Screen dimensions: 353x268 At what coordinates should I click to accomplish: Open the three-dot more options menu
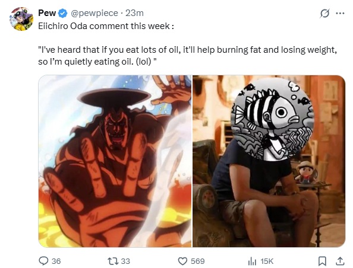pos(340,13)
